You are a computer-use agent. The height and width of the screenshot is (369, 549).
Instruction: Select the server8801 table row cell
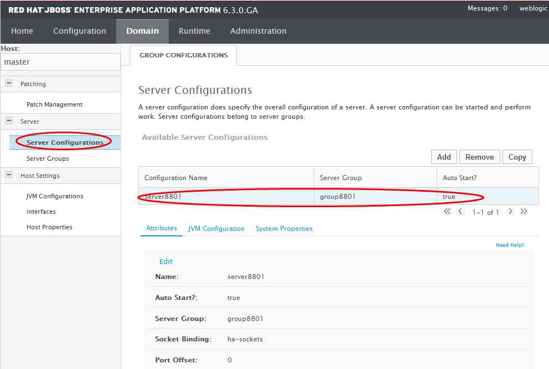(226, 197)
